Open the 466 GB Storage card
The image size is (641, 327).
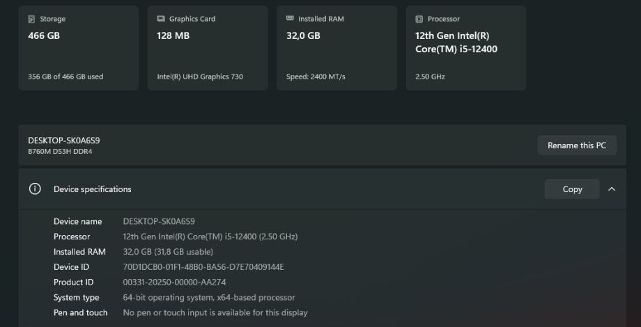coord(44,35)
